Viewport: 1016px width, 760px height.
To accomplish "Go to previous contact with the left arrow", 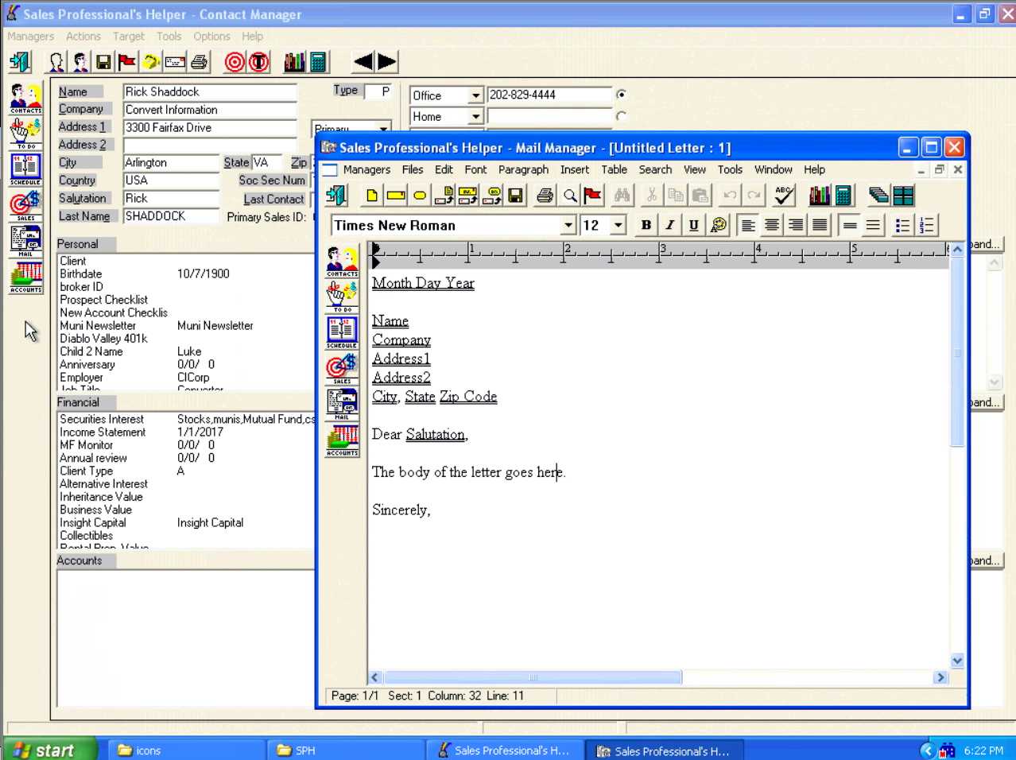I will (363, 62).
